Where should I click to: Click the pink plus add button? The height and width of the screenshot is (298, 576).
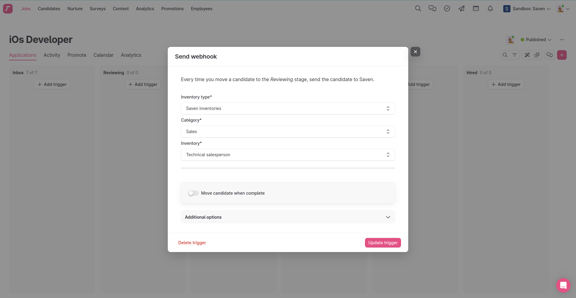pyautogui.click(x=562, y=55)
